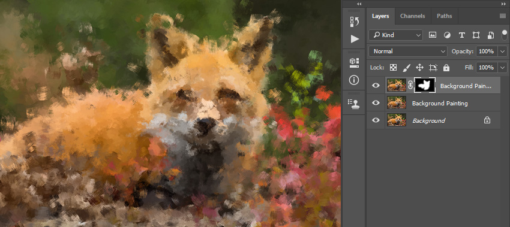Hide the top masked Background Painting layer
Viewport: 510px width, 227px height.
point(376,86)
